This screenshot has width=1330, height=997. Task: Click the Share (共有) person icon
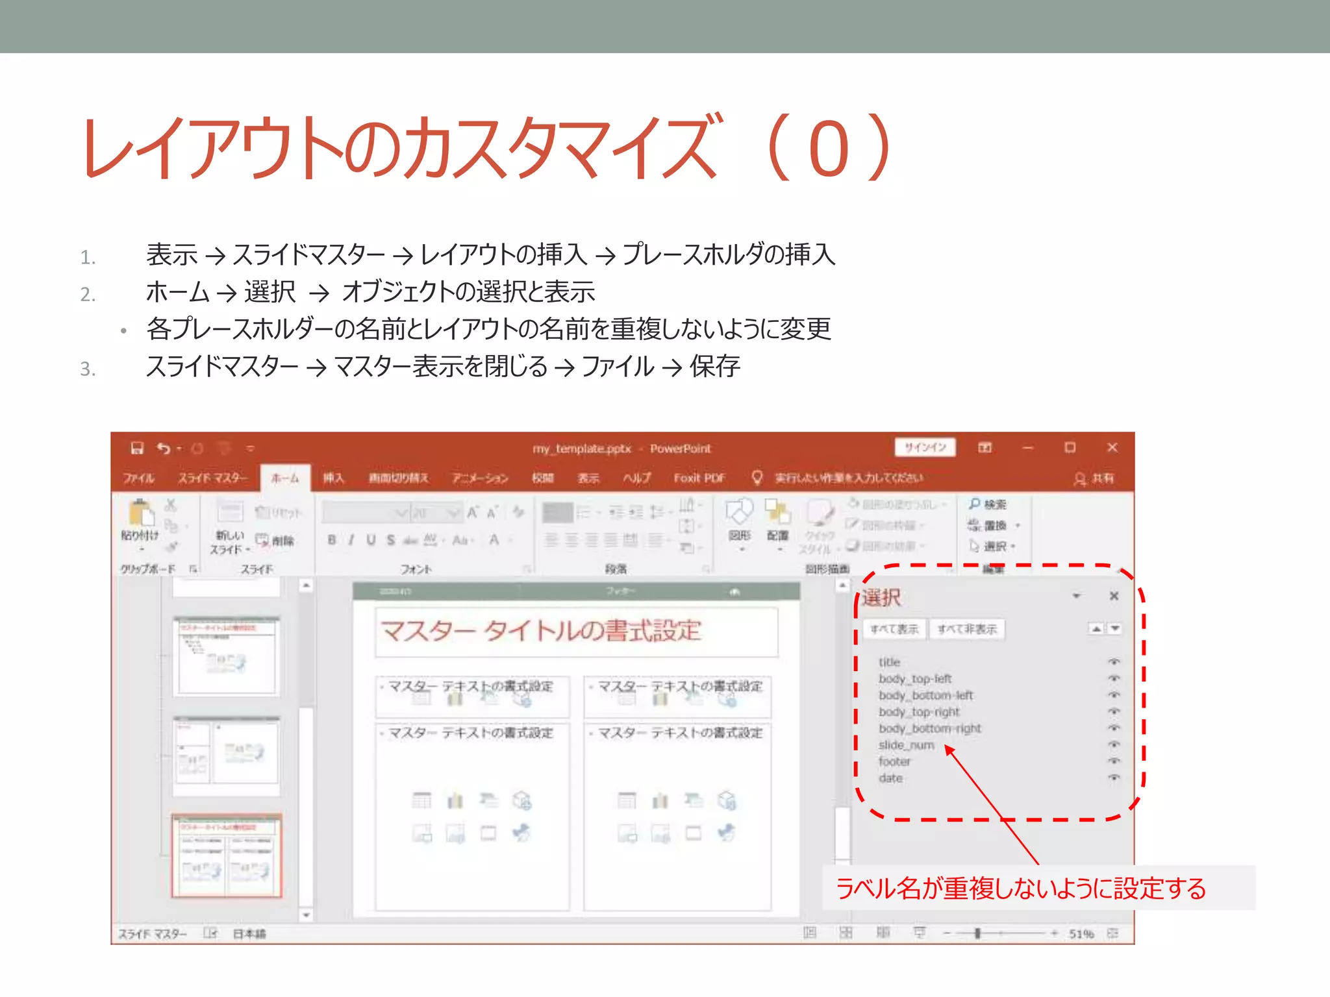(x=1079, y=479)
